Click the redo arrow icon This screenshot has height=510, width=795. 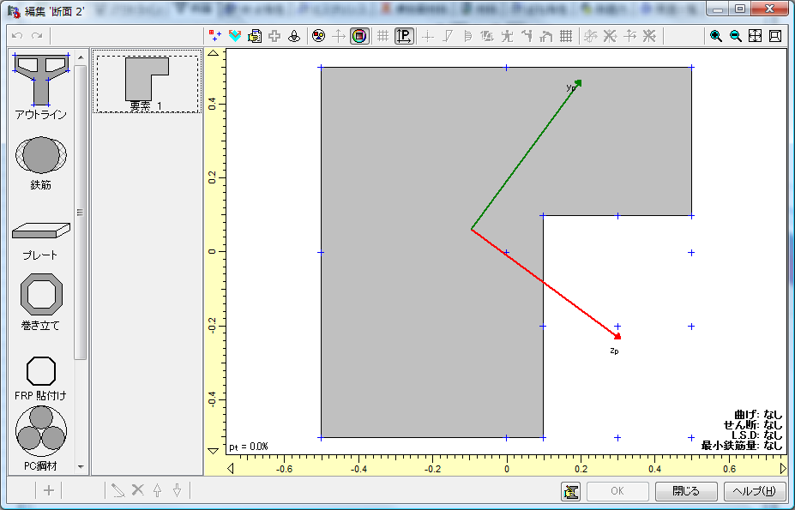pos(37,36)
